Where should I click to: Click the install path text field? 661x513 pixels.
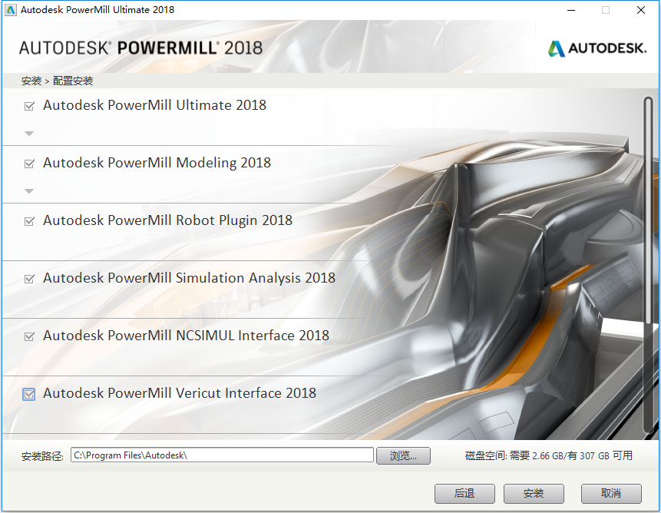click(x=222, y=455)
